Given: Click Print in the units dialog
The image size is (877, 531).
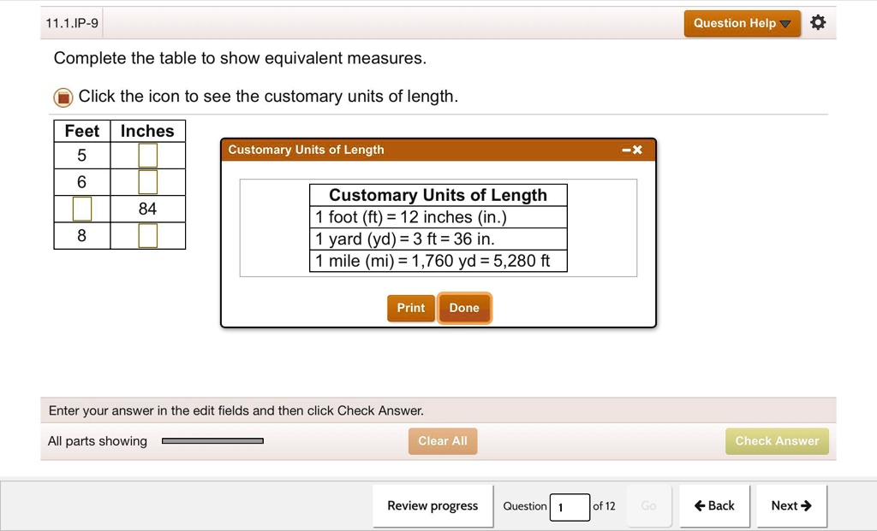Looking at the screenshot, I should click(x=410, y=308).
